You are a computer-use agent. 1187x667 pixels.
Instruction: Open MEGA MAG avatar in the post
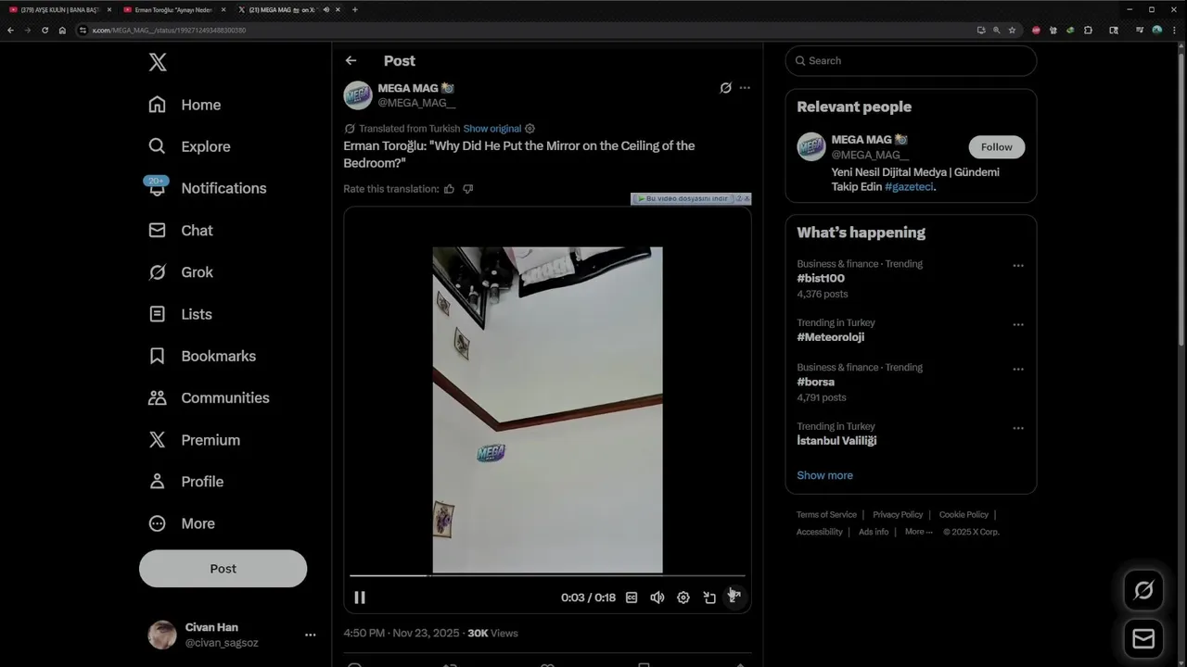358,95
